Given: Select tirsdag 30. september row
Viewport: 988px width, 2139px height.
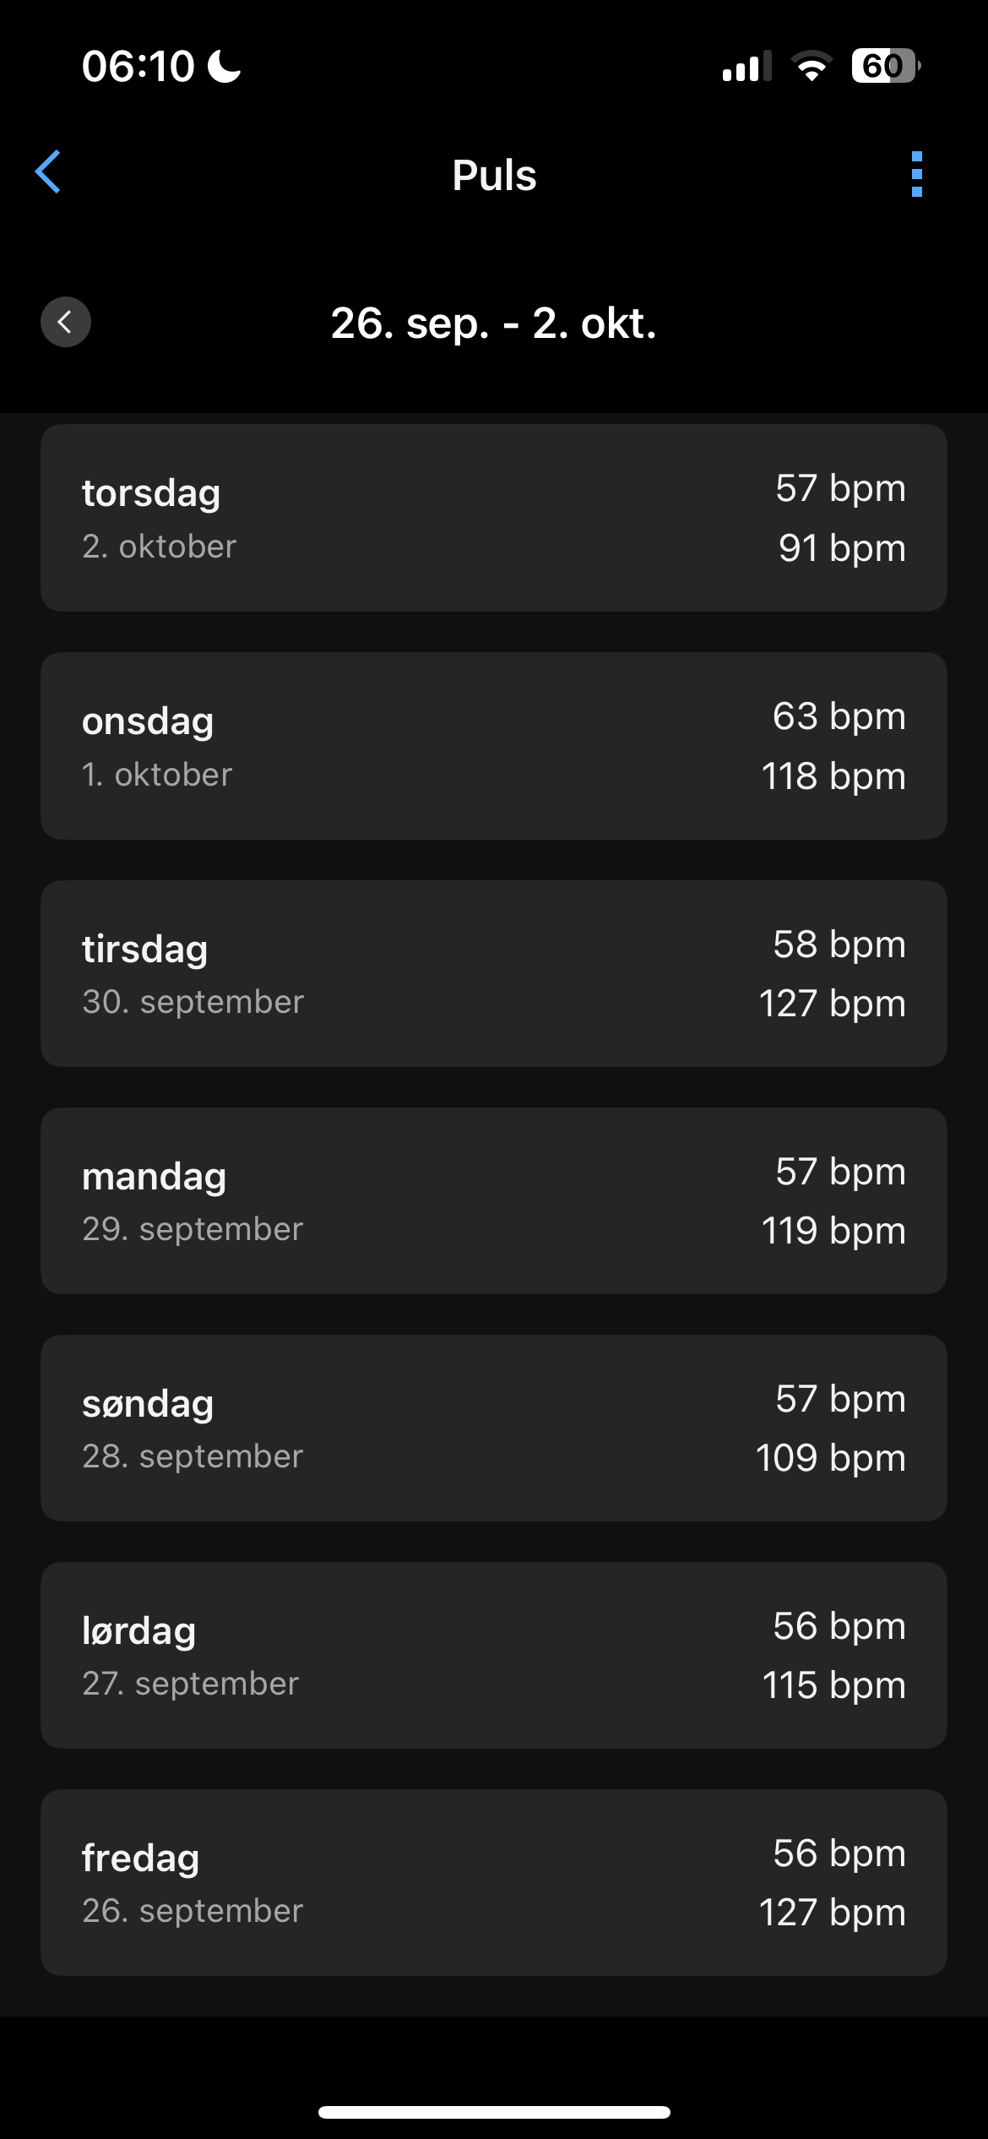Looking at the screenshot, I should click(493, 973).
